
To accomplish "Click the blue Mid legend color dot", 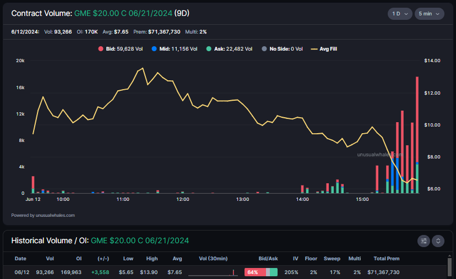I will (x=154, y=49).
